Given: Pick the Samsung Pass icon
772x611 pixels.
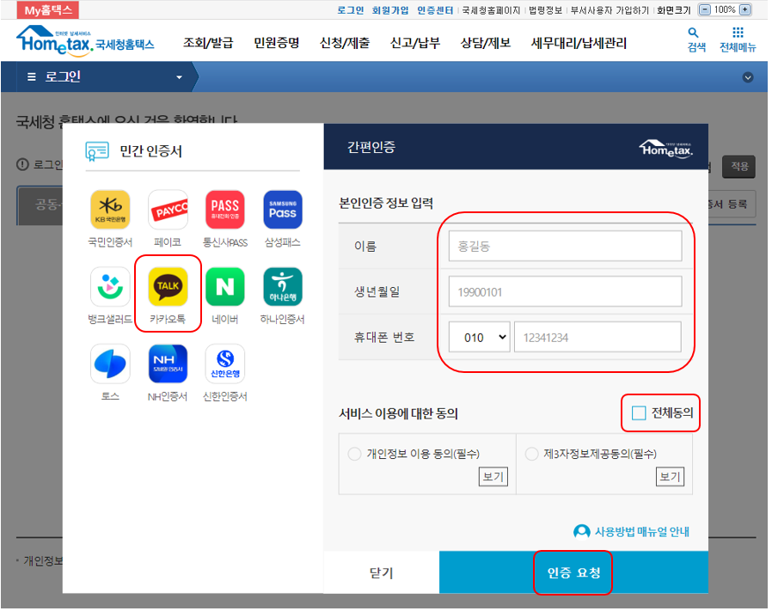Looking at the screenshot, I should (x=282, y=209).
